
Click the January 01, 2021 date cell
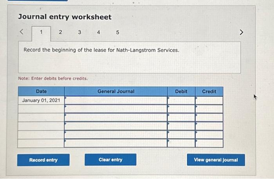41,100
